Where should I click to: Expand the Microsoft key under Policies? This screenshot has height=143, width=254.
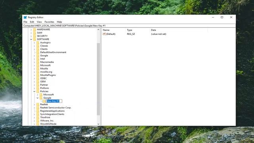[x=38, y=95]
